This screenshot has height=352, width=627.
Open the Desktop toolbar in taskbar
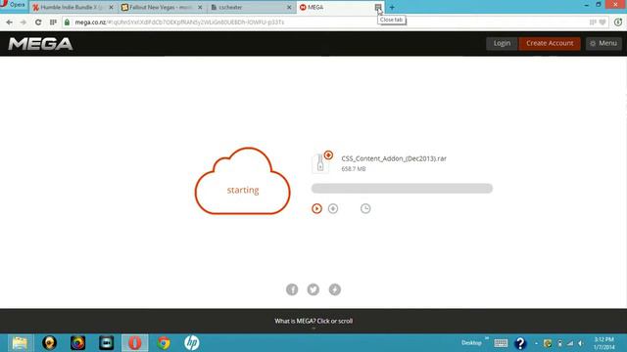tap(472, 343)
